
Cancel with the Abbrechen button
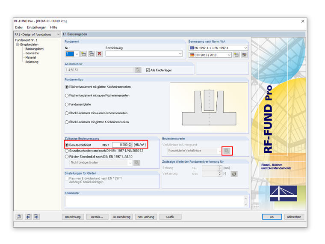(x=294, y=217)
